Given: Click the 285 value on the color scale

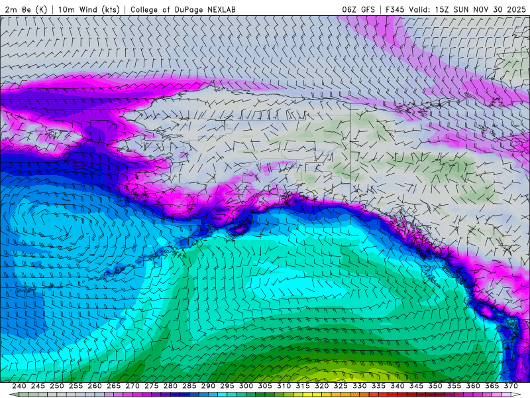Looking at the screenshot, I should coord(189,386).
